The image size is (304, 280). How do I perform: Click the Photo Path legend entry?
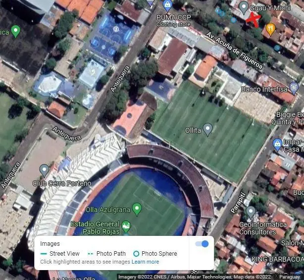click(x=106, y=254)
